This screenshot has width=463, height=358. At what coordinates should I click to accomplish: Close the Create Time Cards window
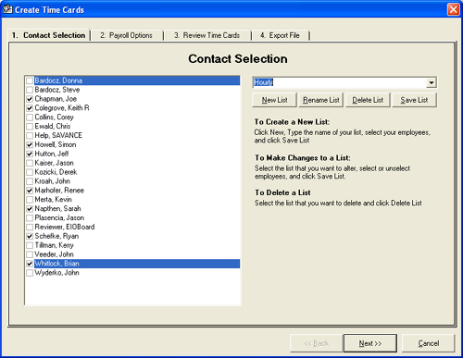454,9
